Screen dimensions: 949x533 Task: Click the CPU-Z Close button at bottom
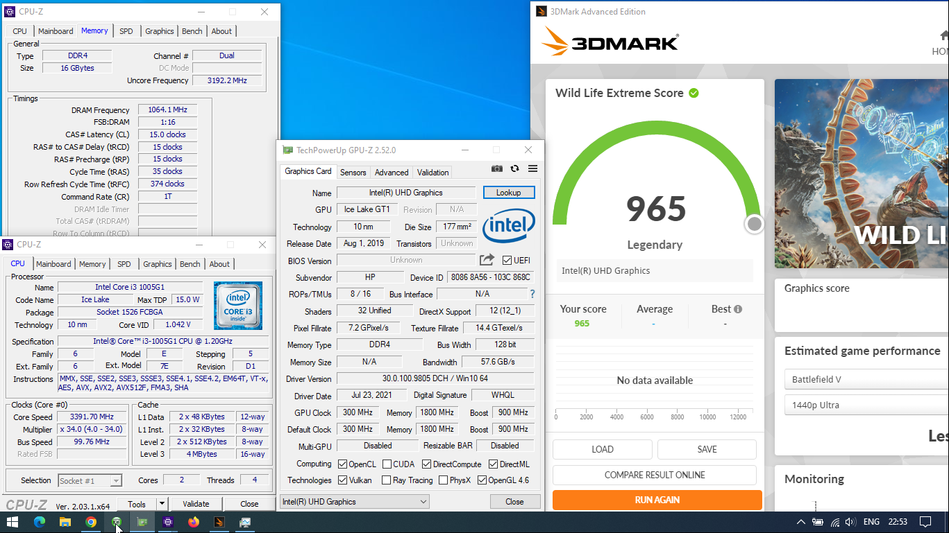[x=249, y=504]
